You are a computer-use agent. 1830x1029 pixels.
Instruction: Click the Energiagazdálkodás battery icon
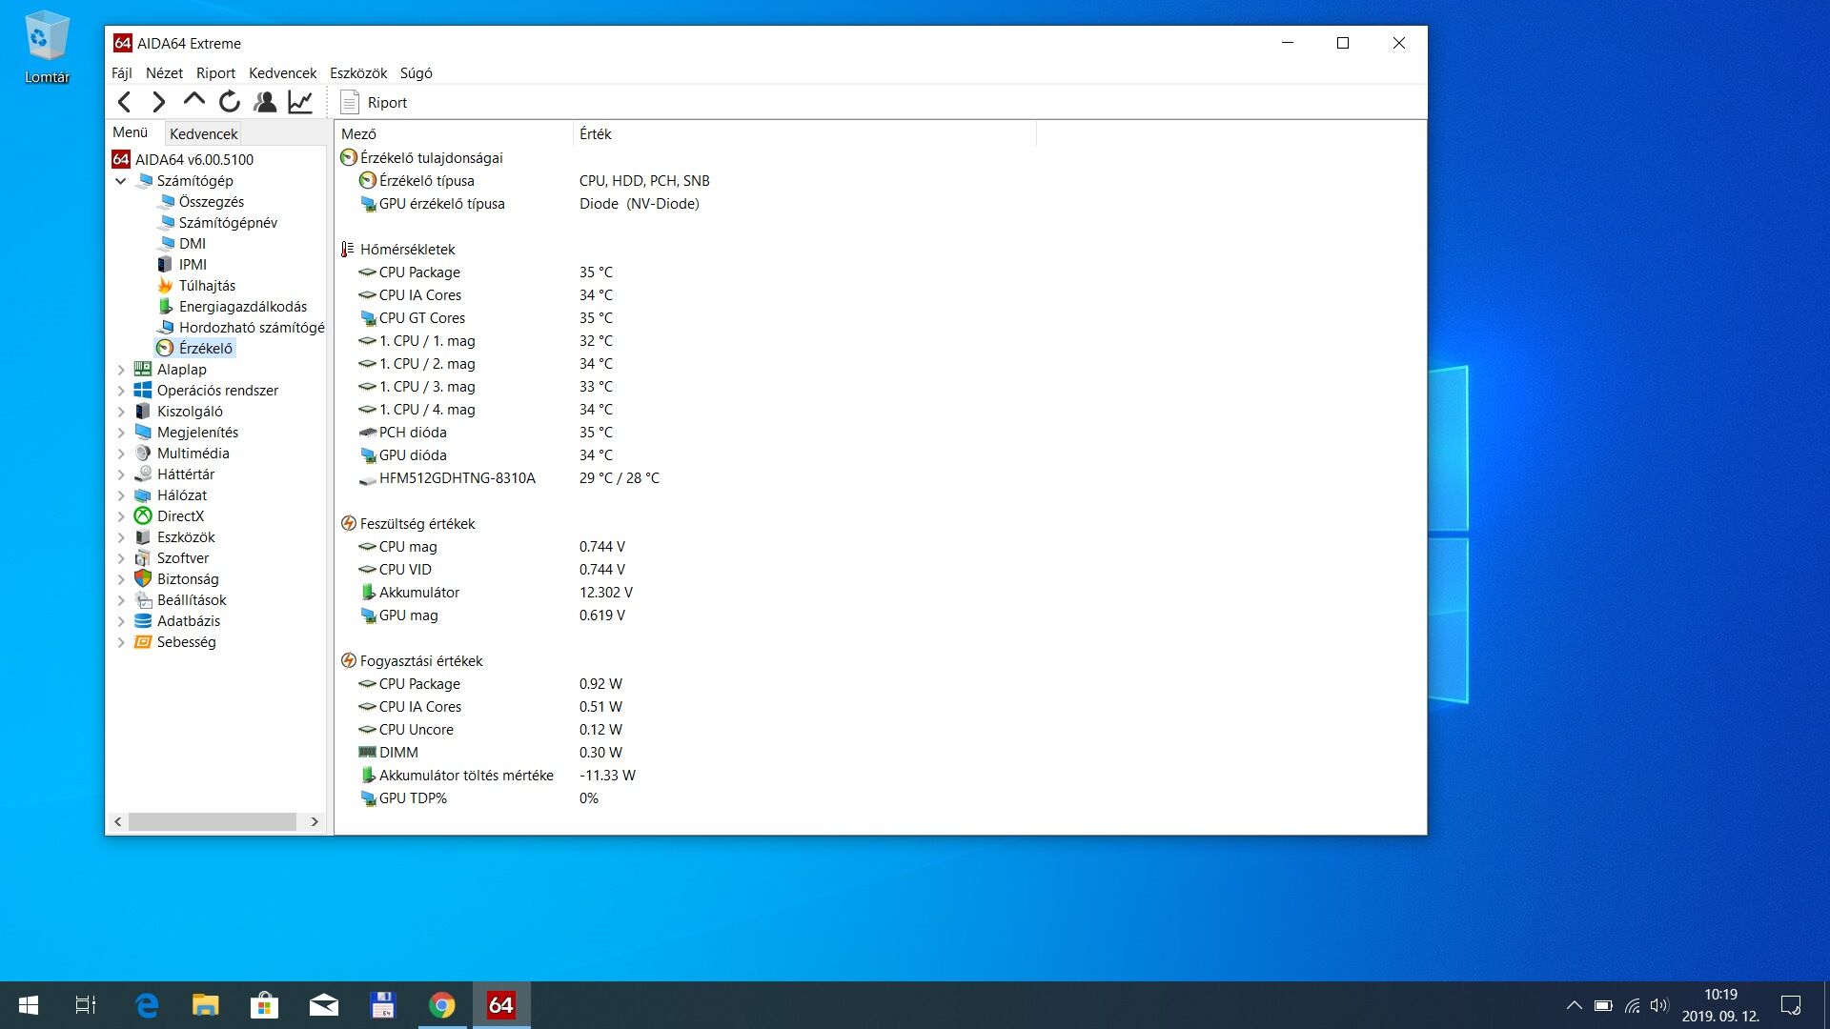coord(166,307)
